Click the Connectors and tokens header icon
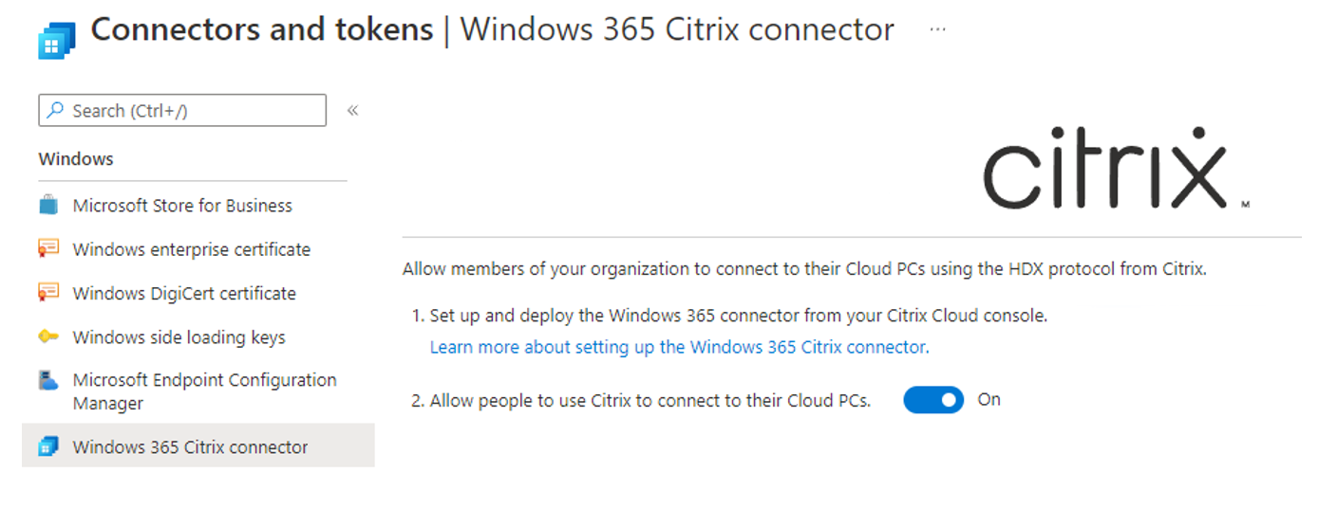The width and height of the screenshot is (1337, 509). click(57, 41)
